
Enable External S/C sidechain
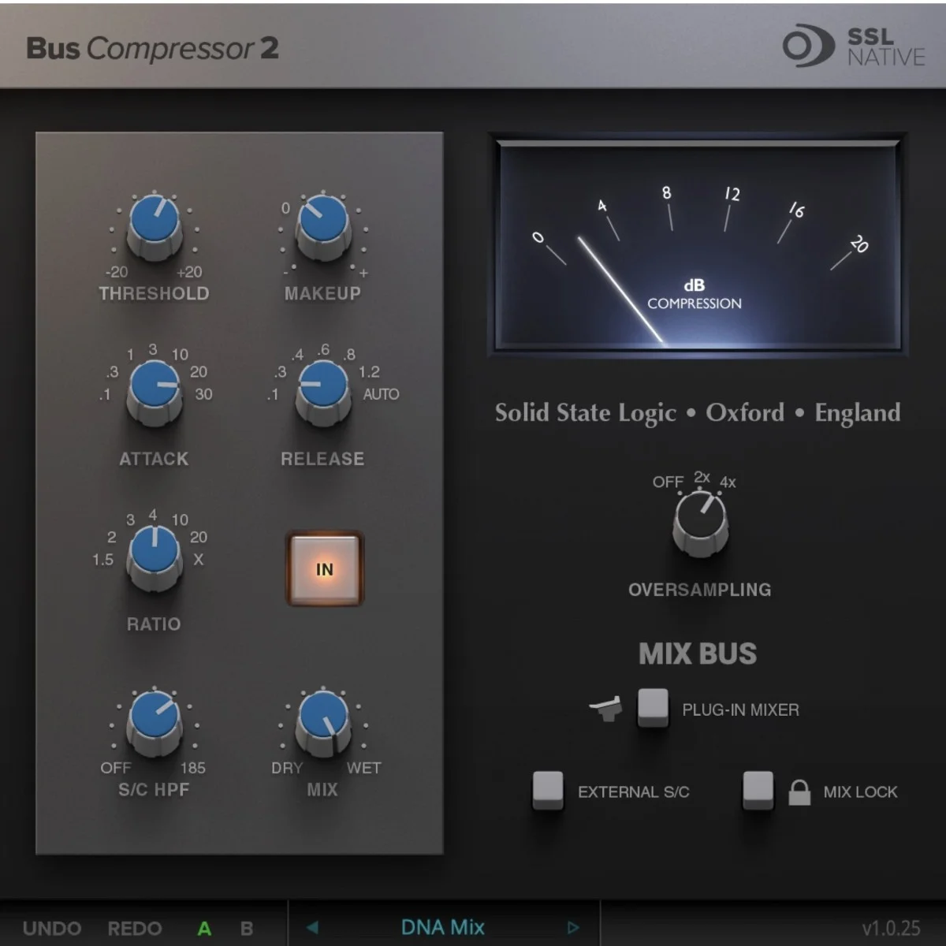[549, 791]
